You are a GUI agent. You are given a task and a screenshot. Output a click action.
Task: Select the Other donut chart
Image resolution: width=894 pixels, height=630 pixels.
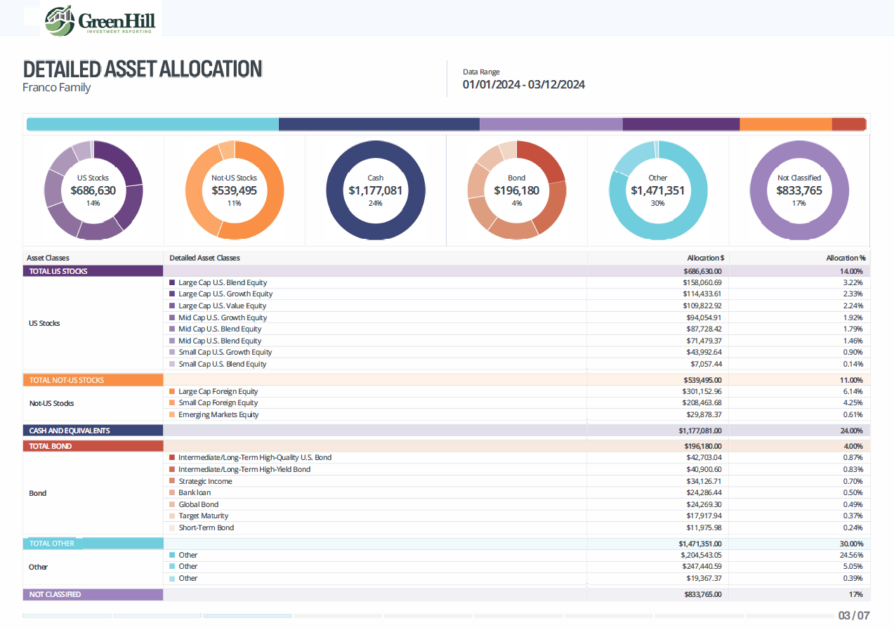tap(658, 190)
